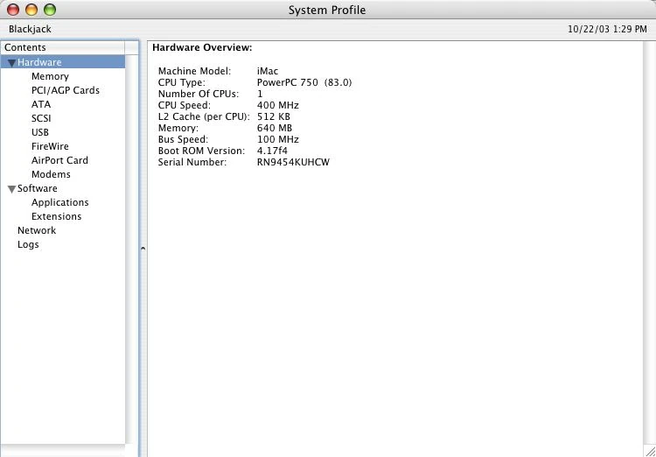Click the Boot ROM Version 4.17f4
This screenshot has width=656, height=457.
tap(272, 151)
